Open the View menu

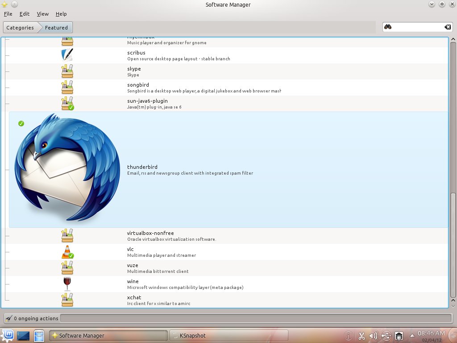point(42,14)
